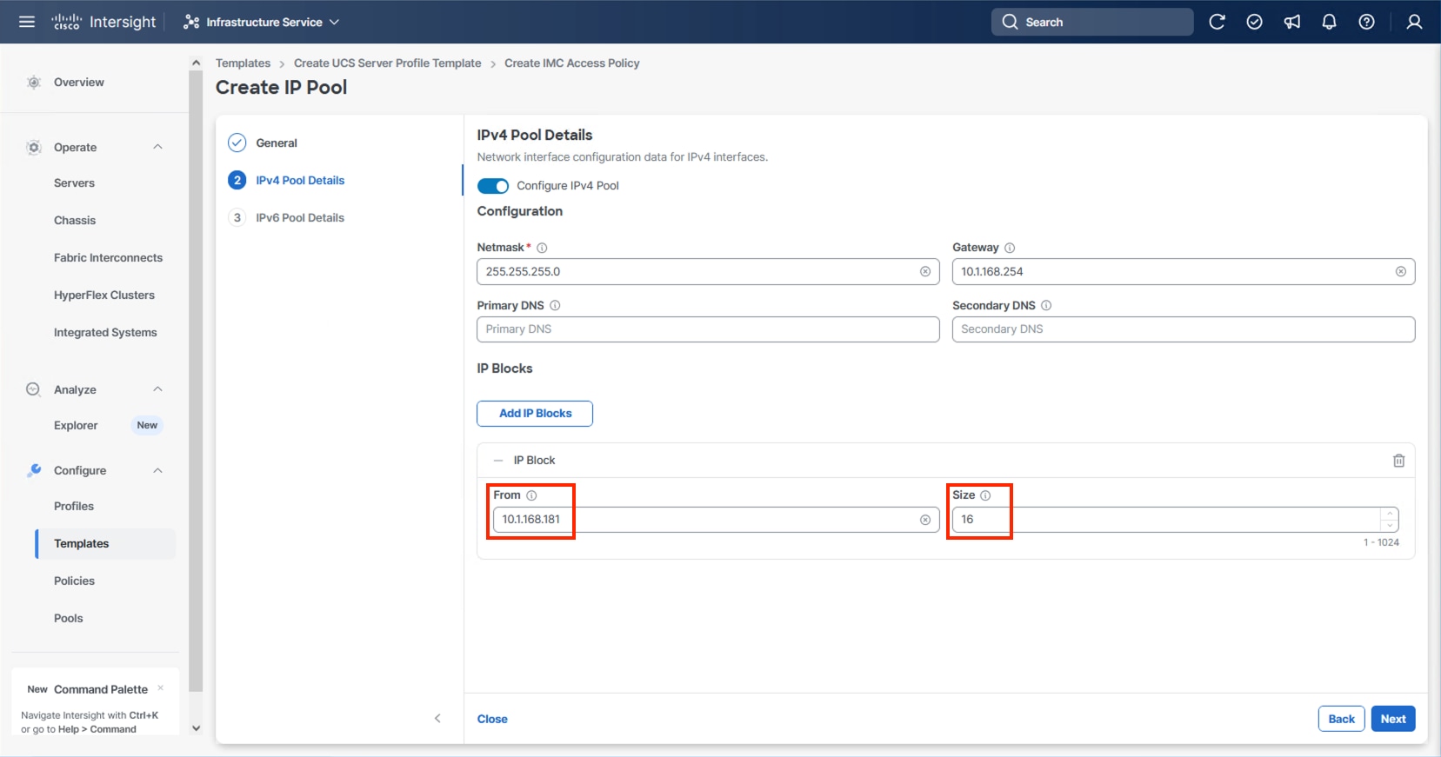Decrease the Size value with stepper
Viewport: 1441px width, 757px height.
point(1390,525)
